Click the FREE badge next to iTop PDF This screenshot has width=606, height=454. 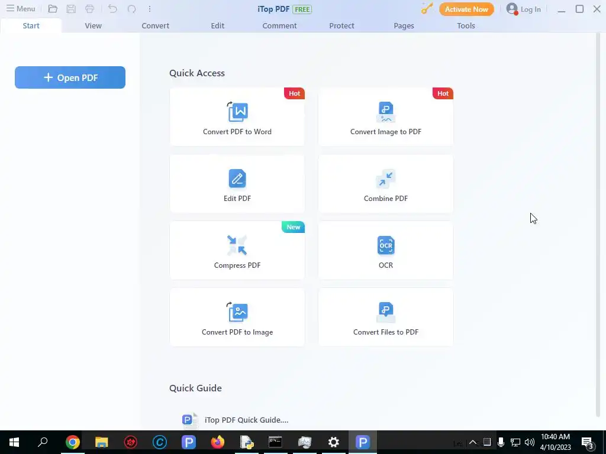point(302,9)
